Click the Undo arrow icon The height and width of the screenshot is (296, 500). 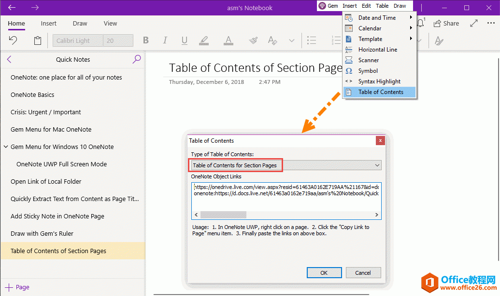(13, 40)
